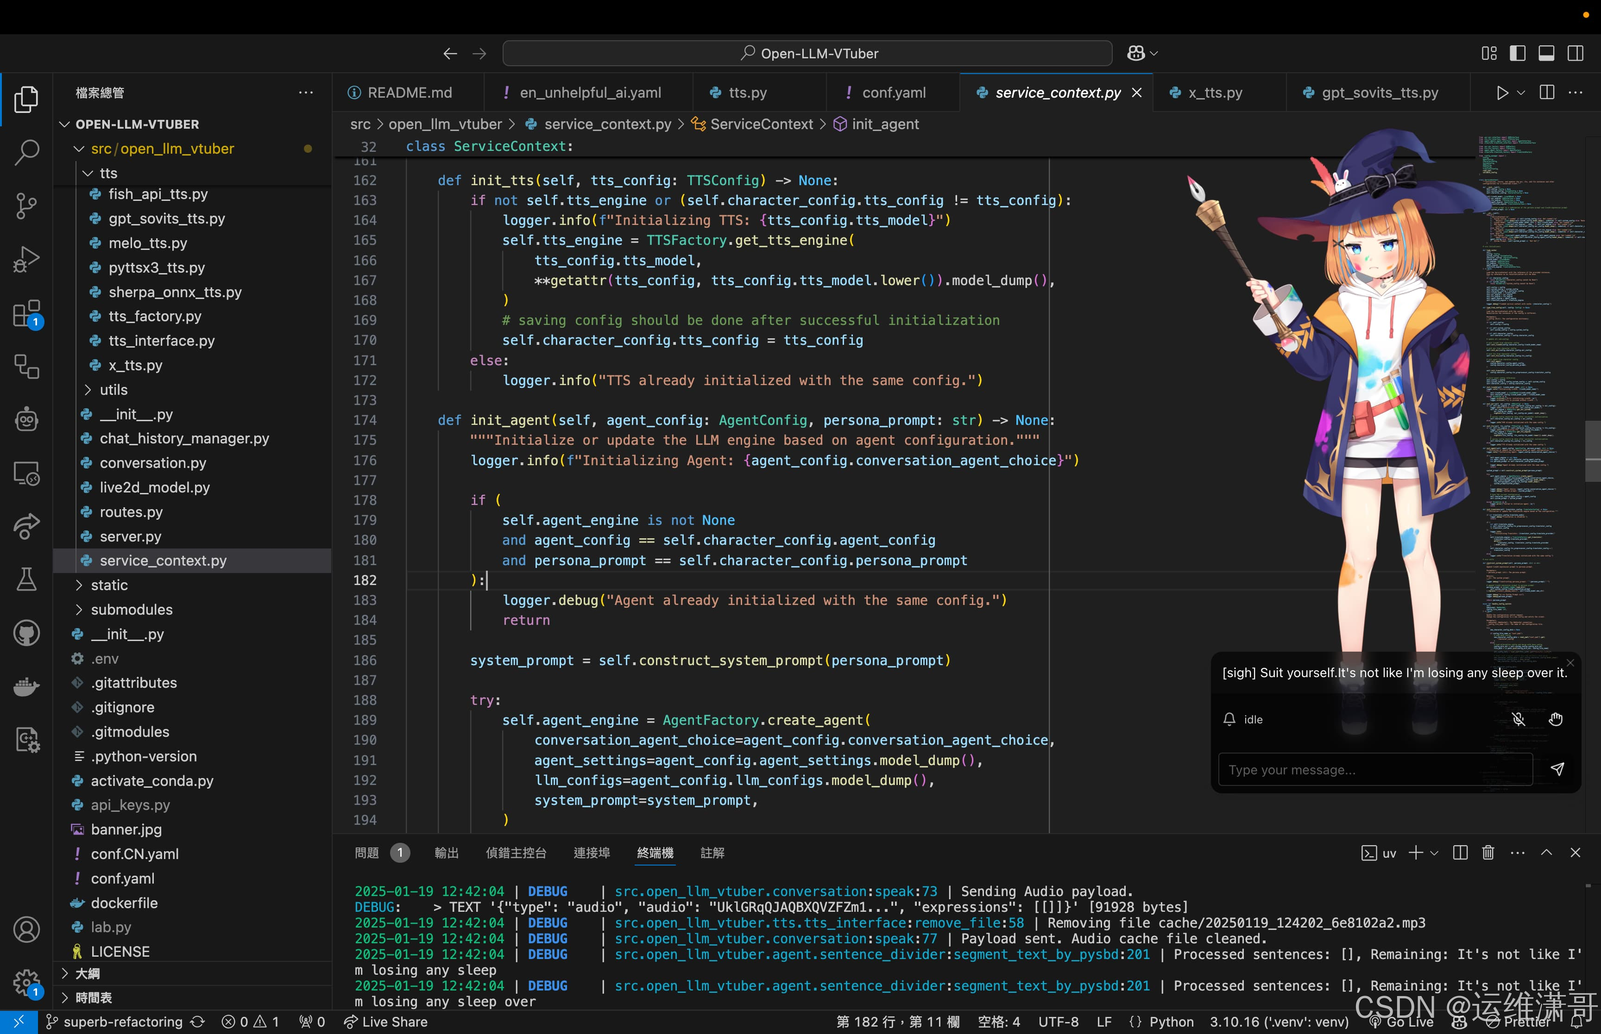The width and height of the screenshot is (1601, 1034).
Task: Expand the utils folder
Action: (x=113, y=389)
